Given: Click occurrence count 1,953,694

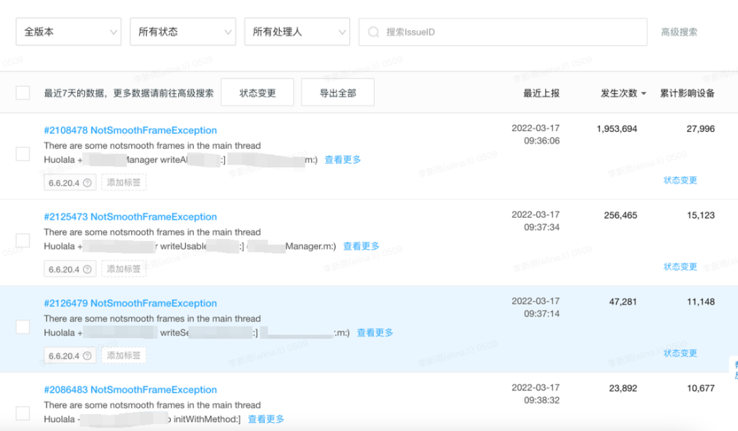Looking at the screenshot, I should (x=616, y=129).
